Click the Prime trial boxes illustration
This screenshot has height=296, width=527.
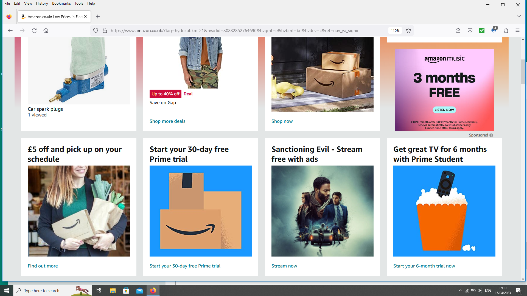click(x=201, y=211)
